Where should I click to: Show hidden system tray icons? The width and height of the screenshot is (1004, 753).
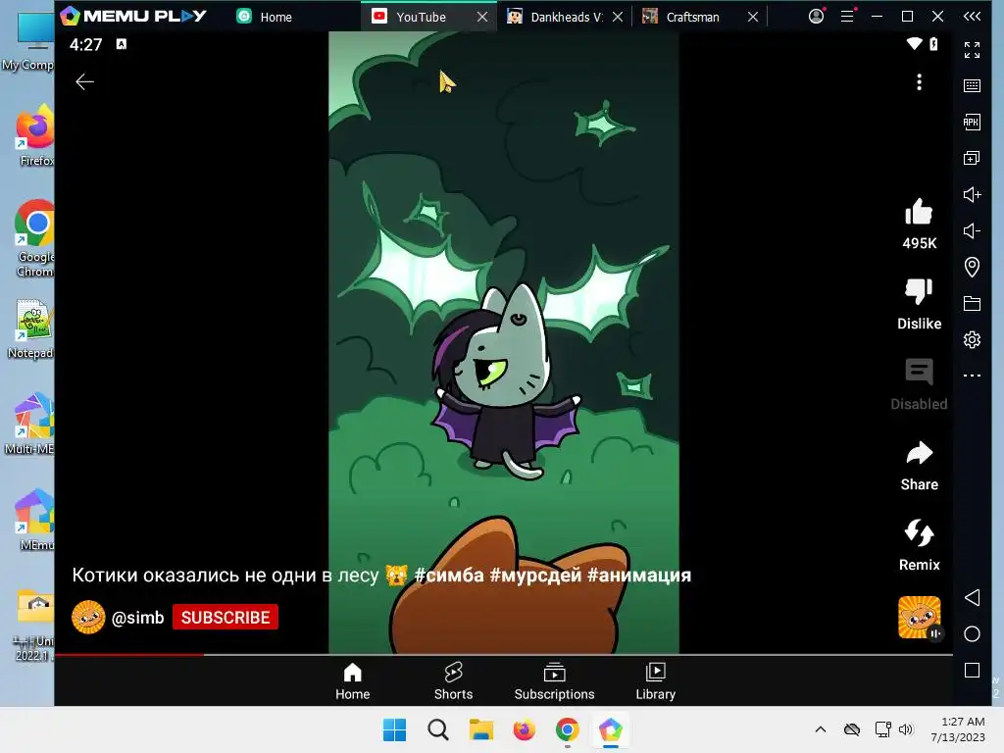tap(821, 729)
